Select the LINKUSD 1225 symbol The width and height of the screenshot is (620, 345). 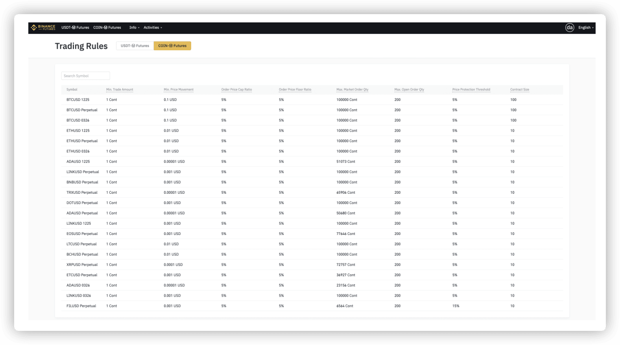point(79,223)
